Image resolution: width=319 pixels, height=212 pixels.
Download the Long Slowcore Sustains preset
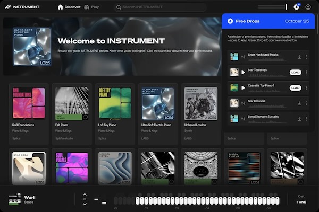click(x=299, y=118)
